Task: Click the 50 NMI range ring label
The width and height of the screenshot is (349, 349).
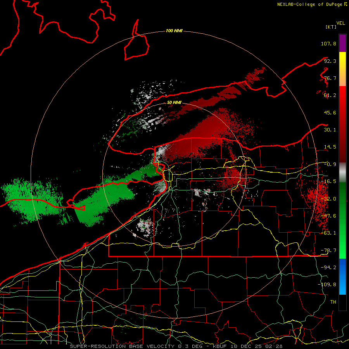Action: [x=174, y=102]
